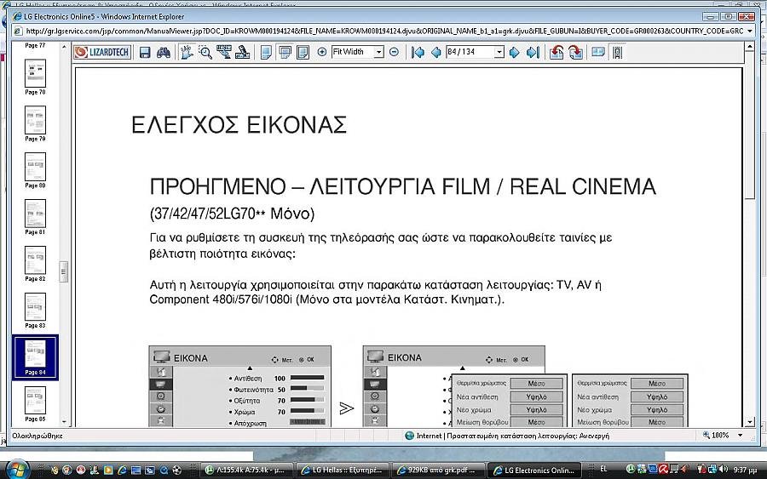Click the thumbnail panel splitter grip

(64, 272)
